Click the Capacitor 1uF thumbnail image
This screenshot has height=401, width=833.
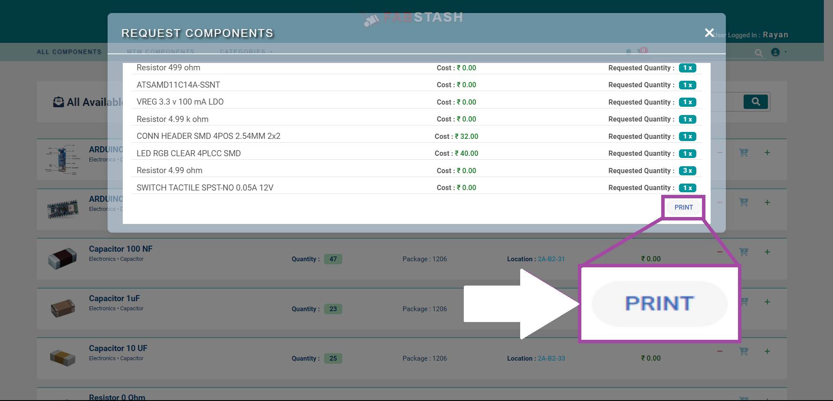pyautogui.click(x=62, y=308)
